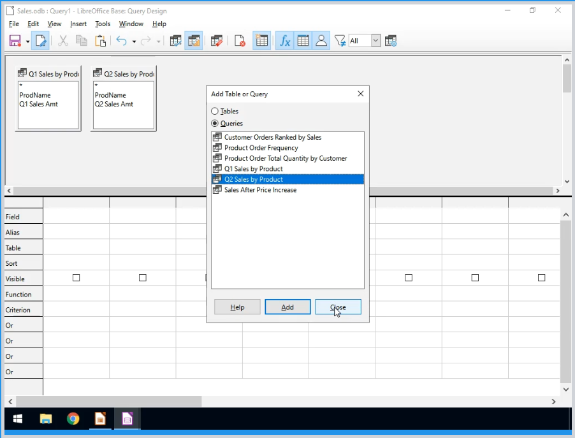
Task: Click the Limit 'All' input field
Action: click(360, 41)
